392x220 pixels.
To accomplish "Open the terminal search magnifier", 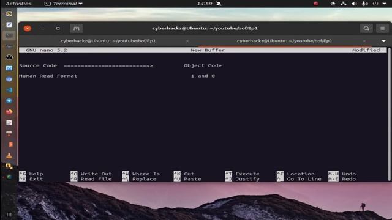I will coord(366,29).
